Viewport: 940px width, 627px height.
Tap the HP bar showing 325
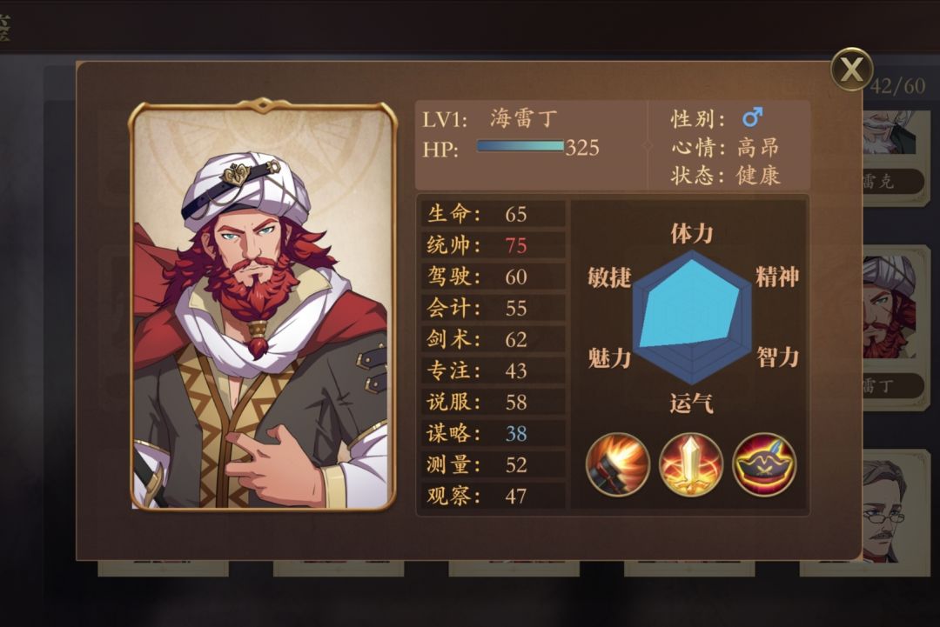pyautogui.click(x=520, y=146)
